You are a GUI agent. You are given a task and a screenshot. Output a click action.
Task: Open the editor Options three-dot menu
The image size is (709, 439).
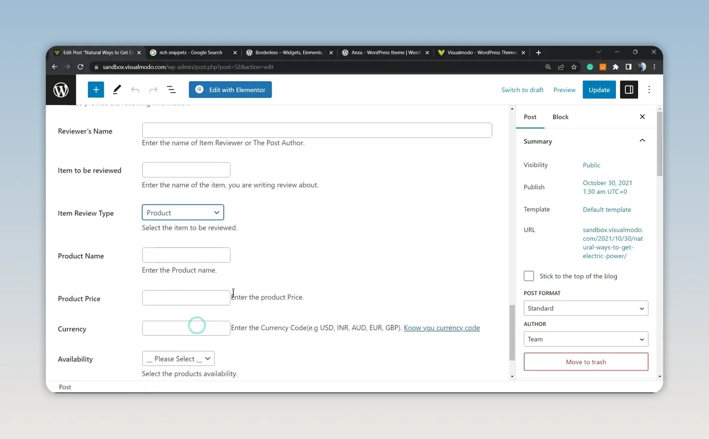click(649, 90)
